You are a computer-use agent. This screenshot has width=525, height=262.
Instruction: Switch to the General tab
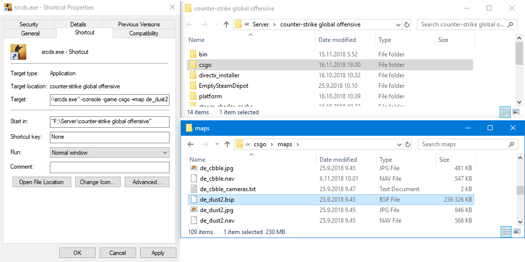coord(30,33)
